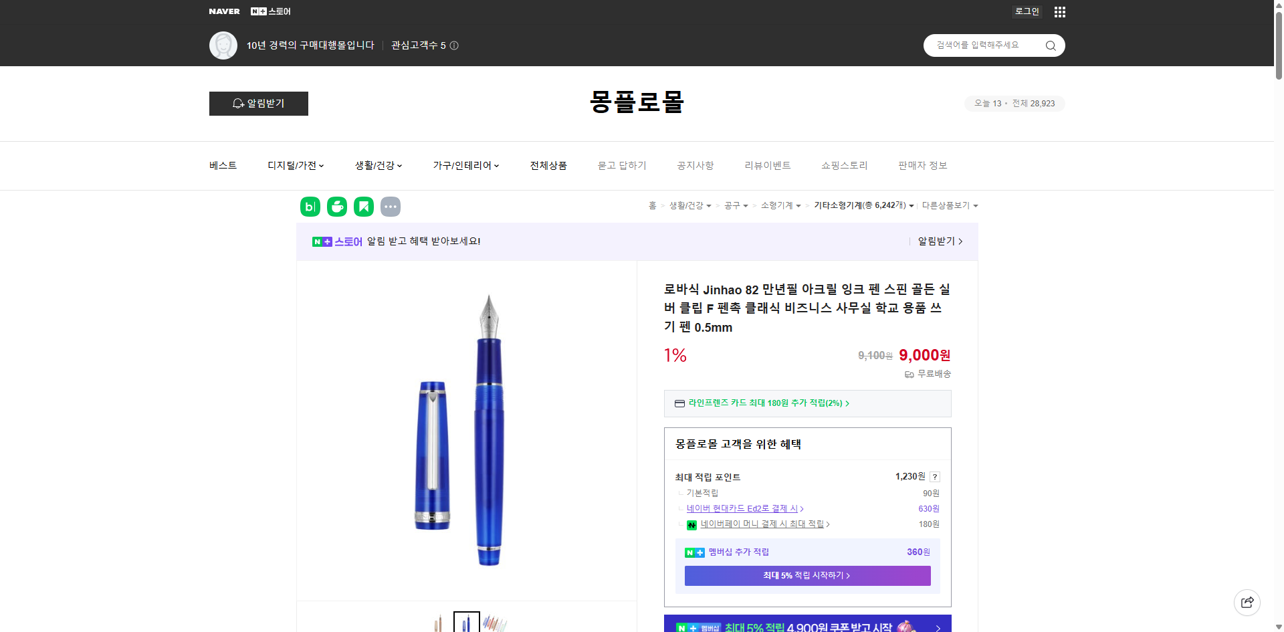This screenshot has height=632, width=1284.
Task: Click the question mark help toggle
Action: (935, 476)
